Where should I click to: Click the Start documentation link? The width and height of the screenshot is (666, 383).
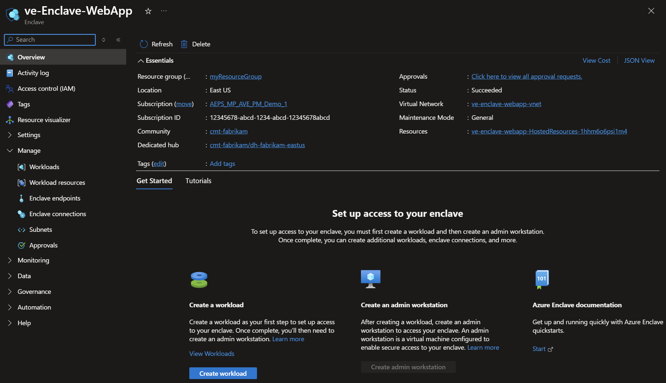click(x=539, y=349)
